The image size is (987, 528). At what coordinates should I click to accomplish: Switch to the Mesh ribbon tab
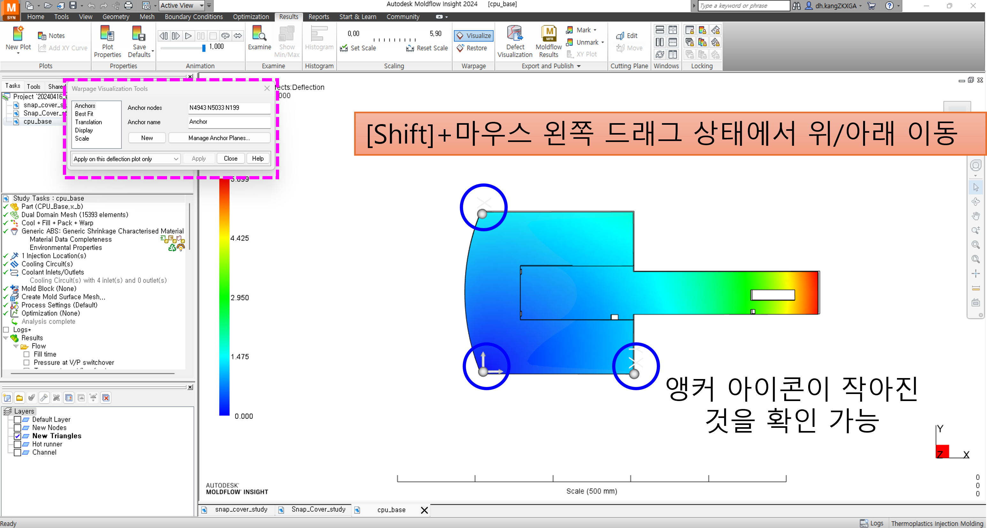(147, 17)
